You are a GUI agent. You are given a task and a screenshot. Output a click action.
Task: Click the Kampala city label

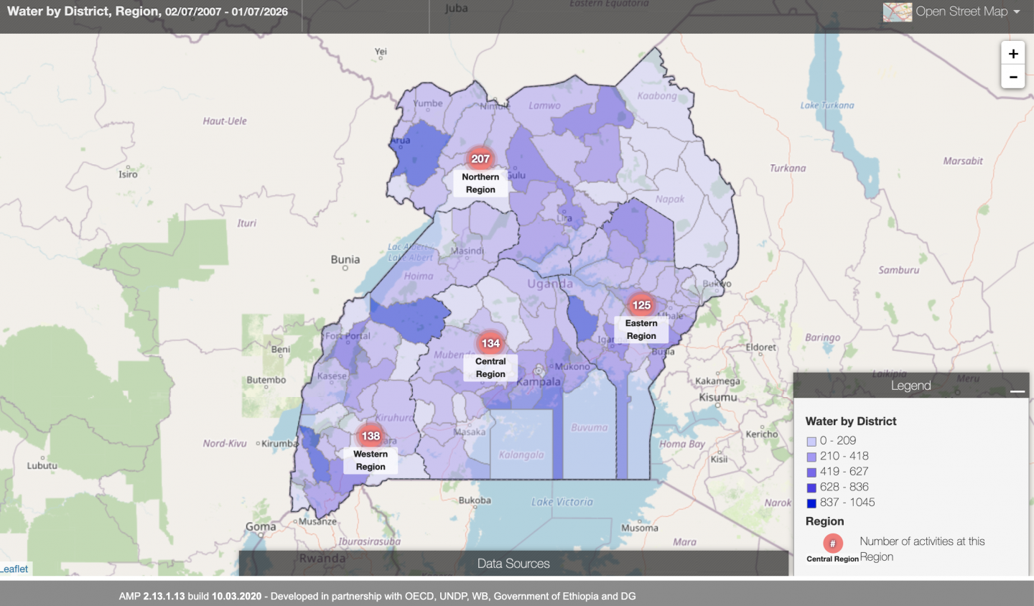tap(539, 382)
